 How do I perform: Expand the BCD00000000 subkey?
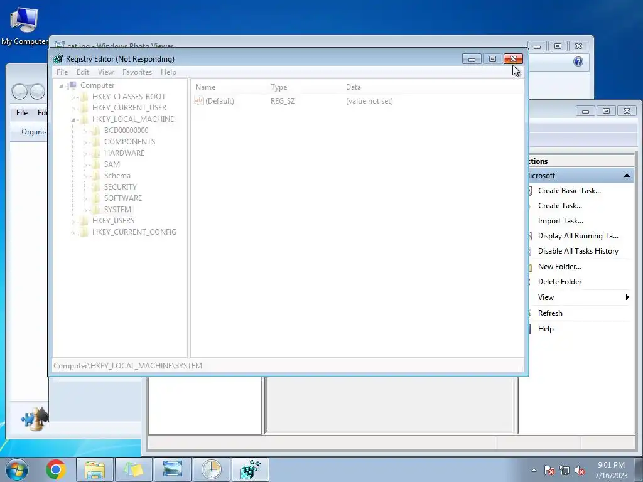[x=85, y=131]
